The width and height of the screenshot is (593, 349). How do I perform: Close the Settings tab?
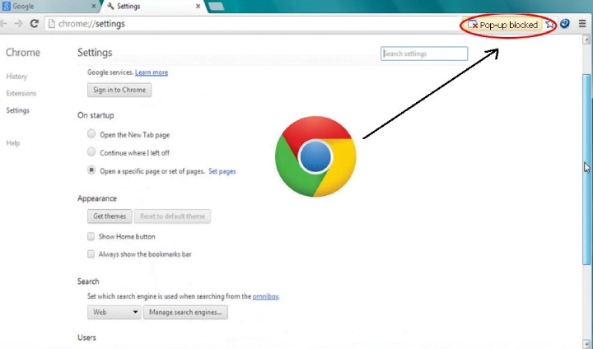(x=198, y=7)
